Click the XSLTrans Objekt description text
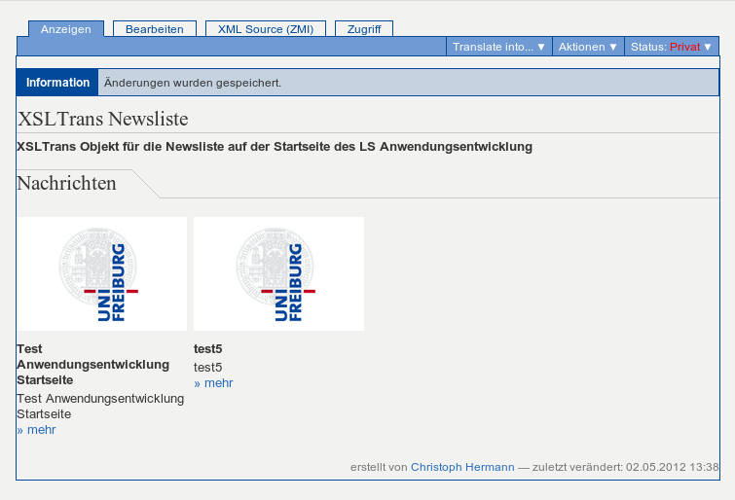The height and width of the screenshot is (500, 735). coord(275,147)
